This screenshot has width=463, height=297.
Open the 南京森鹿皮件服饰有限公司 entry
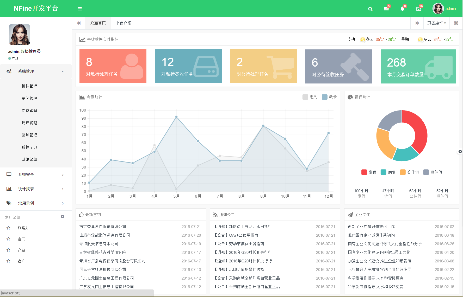coord(103,227)
